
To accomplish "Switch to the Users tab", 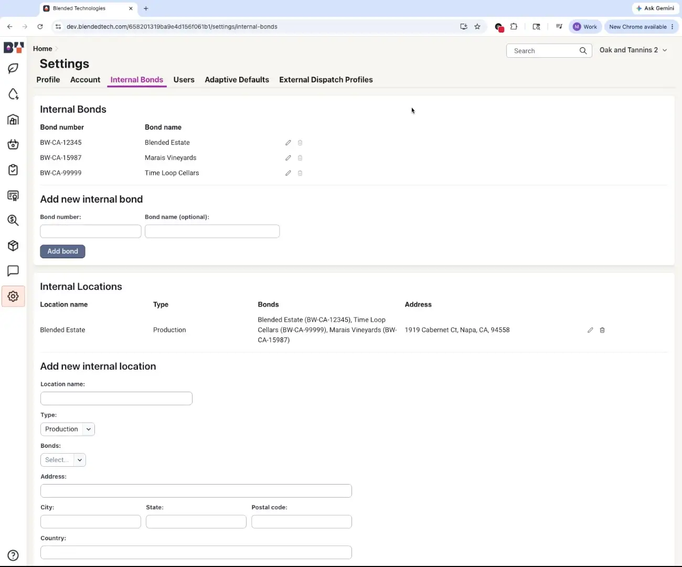I will coord(184,80).
